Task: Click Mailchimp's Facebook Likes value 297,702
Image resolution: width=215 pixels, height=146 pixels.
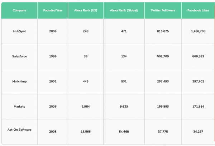Action: (198, 82)
